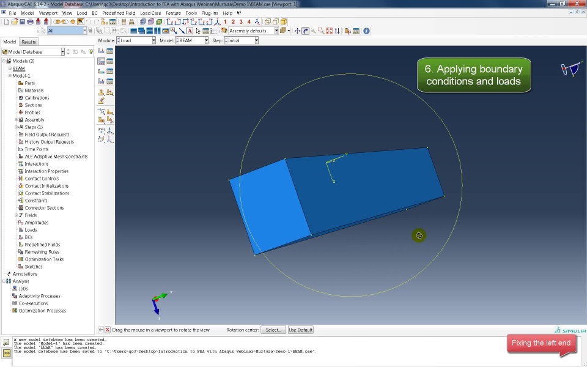Open the BC menu
The width and height of the screenshot is (587, 367).
click(95, 13)
